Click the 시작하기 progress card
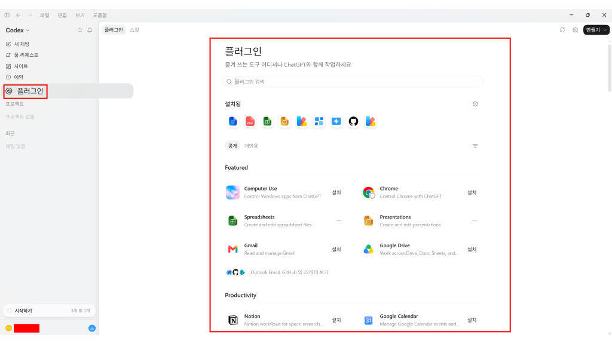612x344 pixels. pyautogui.click(x=49, y=311)
